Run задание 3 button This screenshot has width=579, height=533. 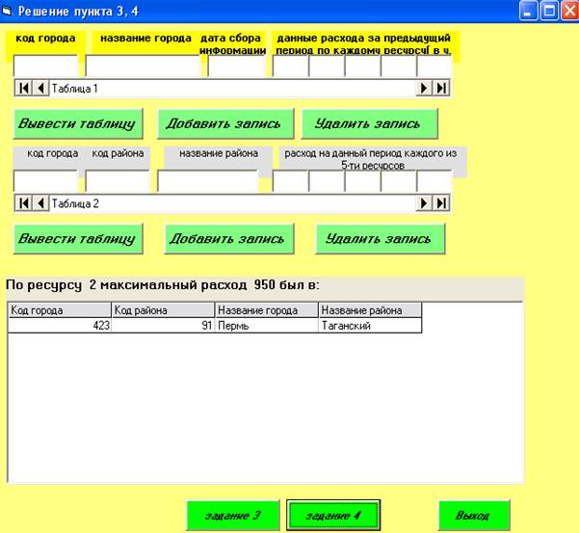[233, 516]
